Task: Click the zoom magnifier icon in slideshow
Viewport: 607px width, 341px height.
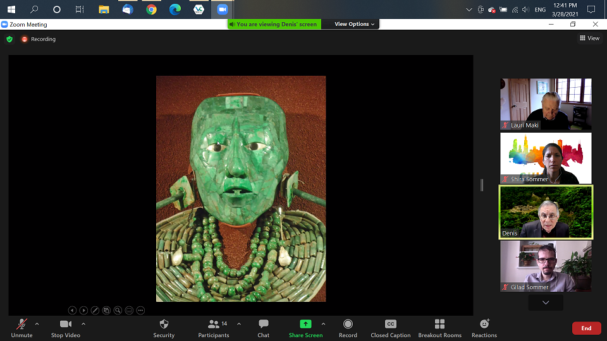Action: pyautogui.click(x=118, y=310)
